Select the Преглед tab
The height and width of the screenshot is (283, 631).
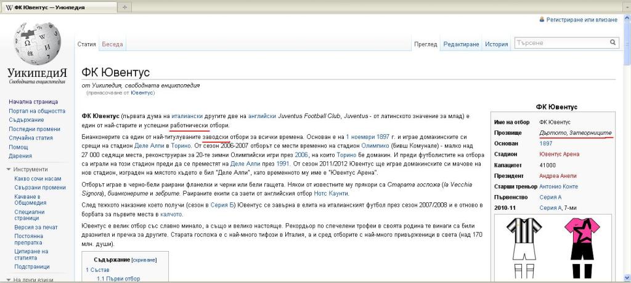point(425,44)
